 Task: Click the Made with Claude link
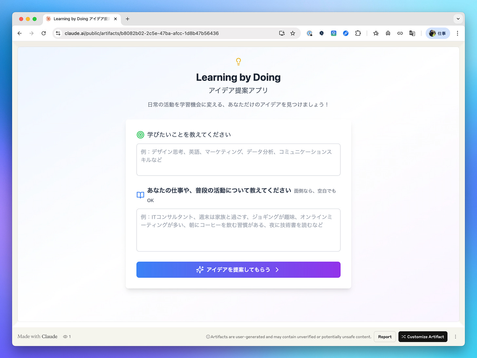coord(37,336)
